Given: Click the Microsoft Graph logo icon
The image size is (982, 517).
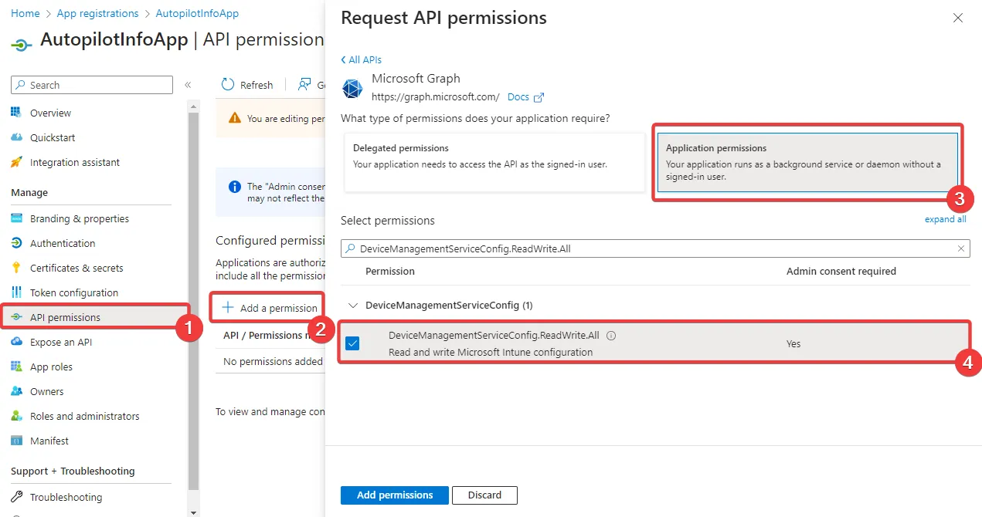Looking at the screenshot, I should [x=352, y=88].
